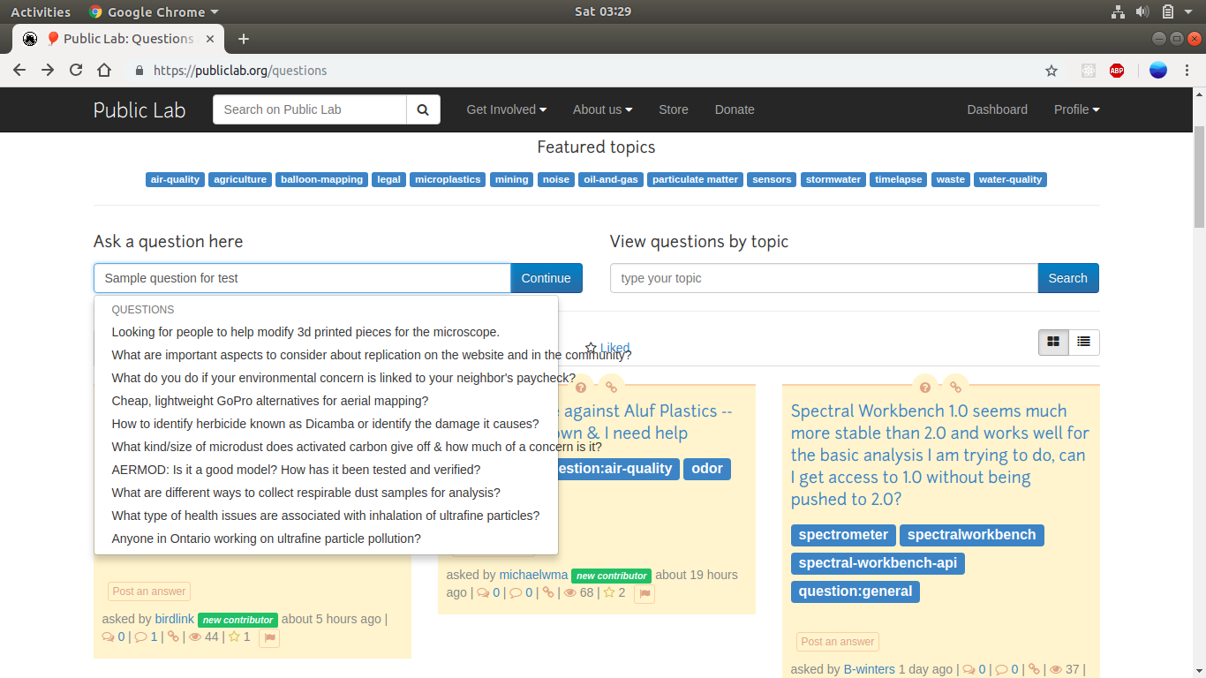
Task: Click the spectral-workbench-api tag
Action: (x=878, y=563)
